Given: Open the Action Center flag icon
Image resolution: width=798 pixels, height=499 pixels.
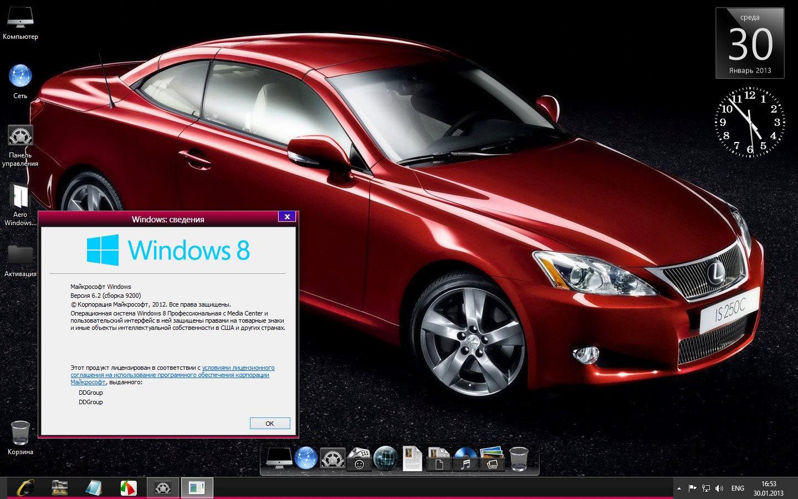Looking at the screenshot, I should [x=692, y=488].
